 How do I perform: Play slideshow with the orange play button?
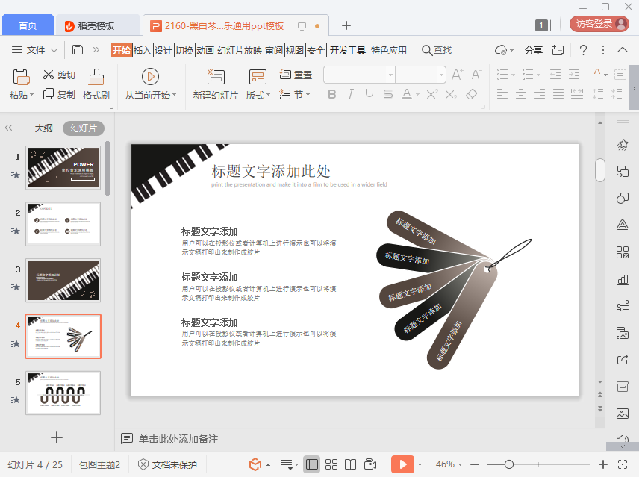coord(402,464)
